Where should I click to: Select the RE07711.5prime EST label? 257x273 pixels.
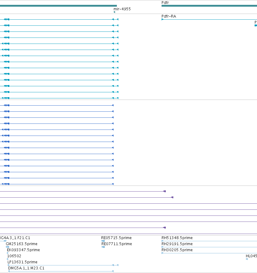coord(117,244)
